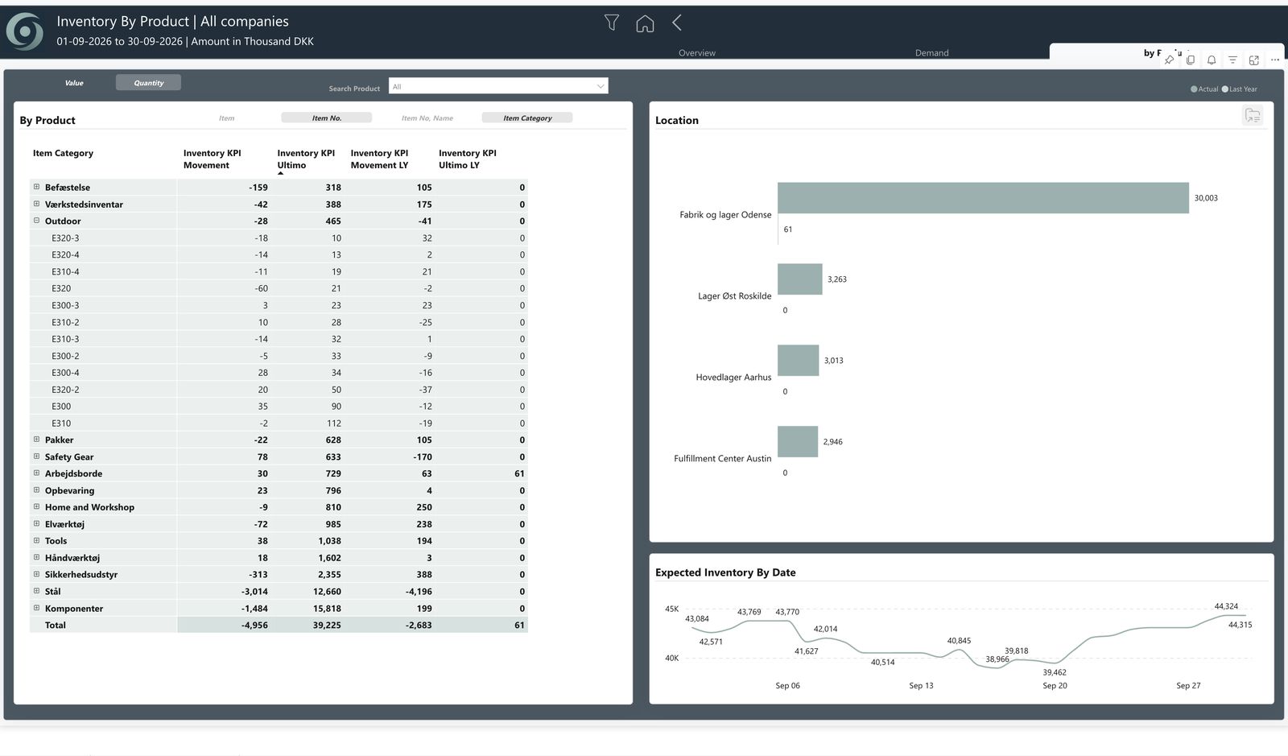Expand the Befæstelse category row

(x=36, y=187)
